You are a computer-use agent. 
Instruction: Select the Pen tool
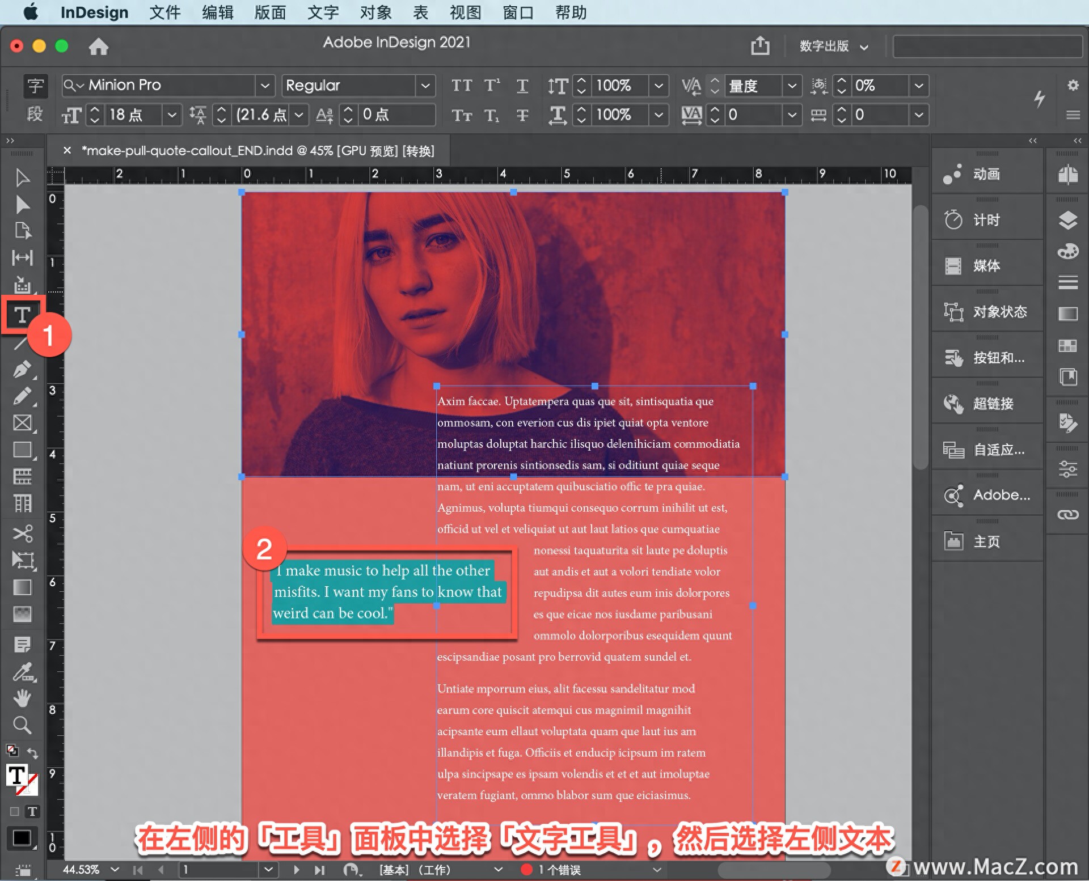(22, 369)
